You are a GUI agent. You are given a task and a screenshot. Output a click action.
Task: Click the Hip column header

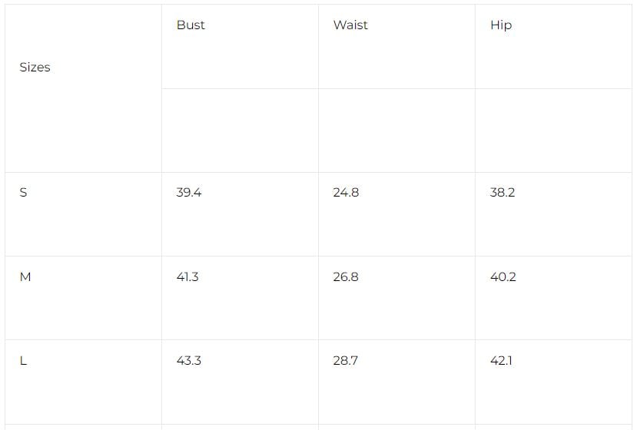501,25
